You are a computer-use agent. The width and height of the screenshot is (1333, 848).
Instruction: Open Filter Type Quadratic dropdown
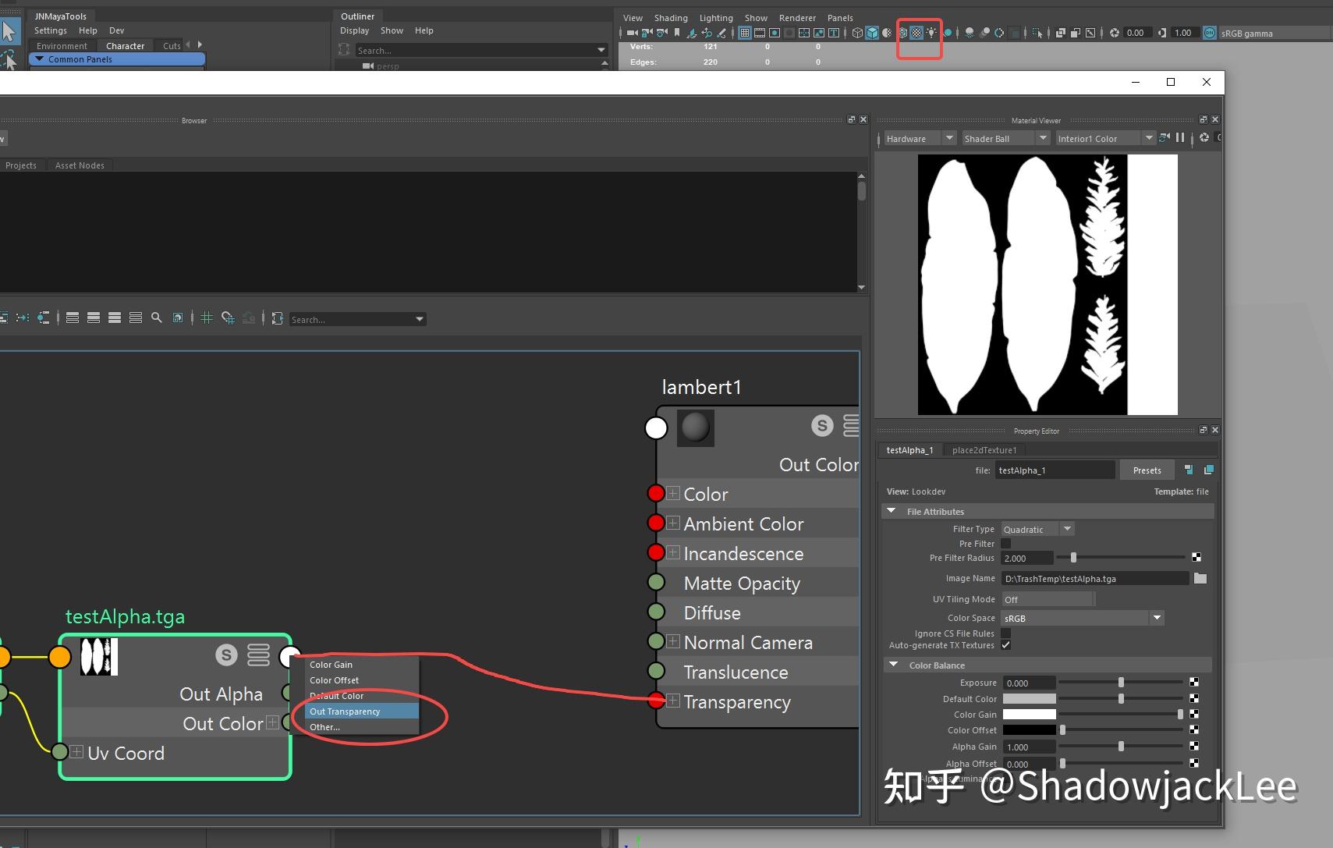[x=1037, y=529]
